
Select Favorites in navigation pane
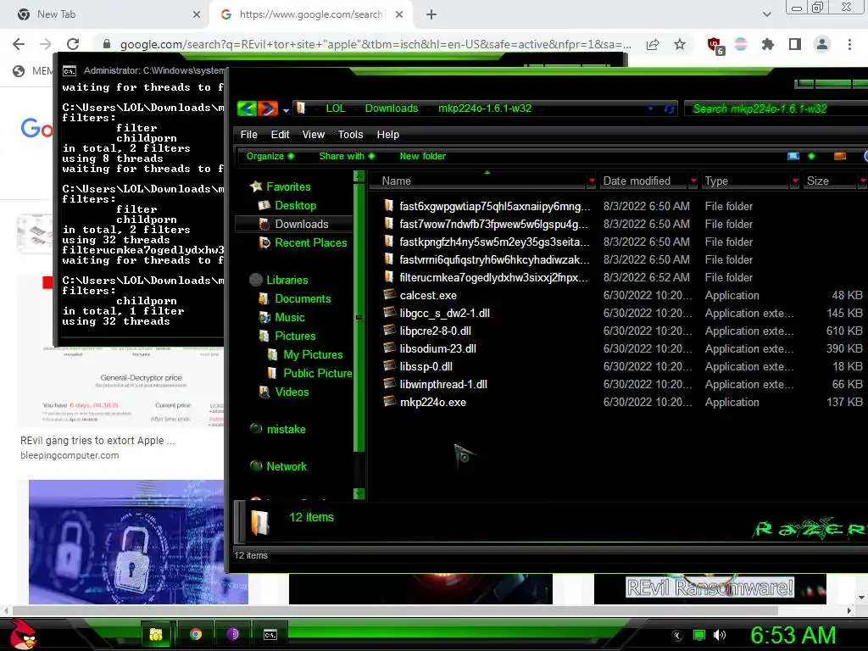288,187
